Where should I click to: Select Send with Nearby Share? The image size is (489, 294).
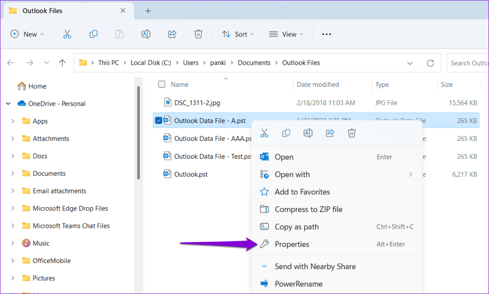click(x=337, y=266)
